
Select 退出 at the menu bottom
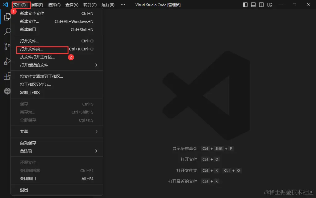pyautogui.click(x=57, y=190)
